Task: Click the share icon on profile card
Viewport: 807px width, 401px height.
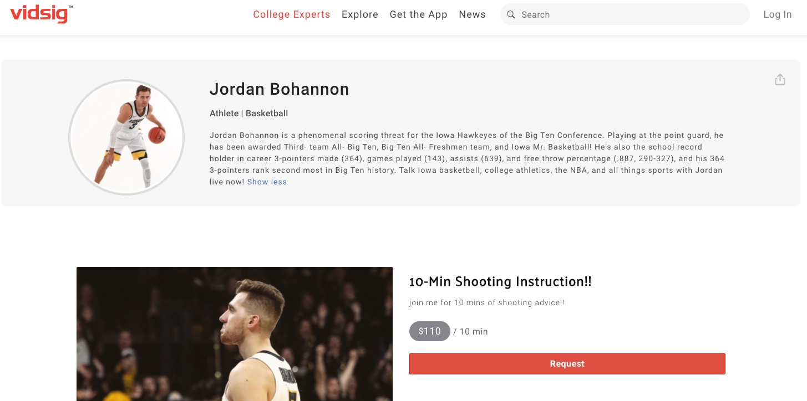Action: pos(780,80)
